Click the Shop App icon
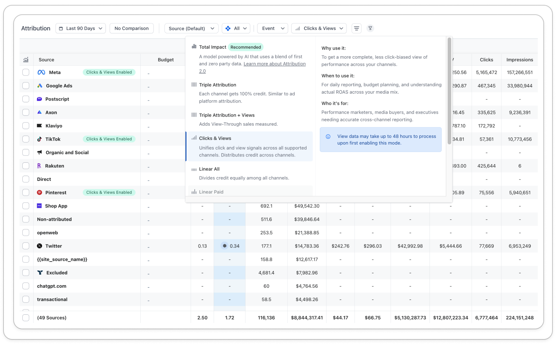Viewport: 557px width, 345px height. [x=39, y=206]
